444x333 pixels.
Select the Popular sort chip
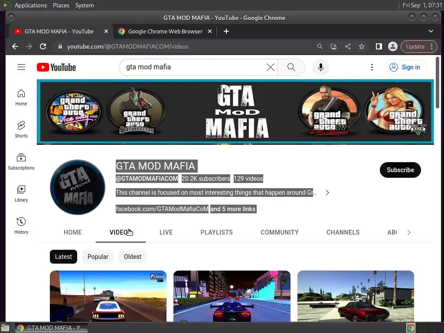[98, 257]
